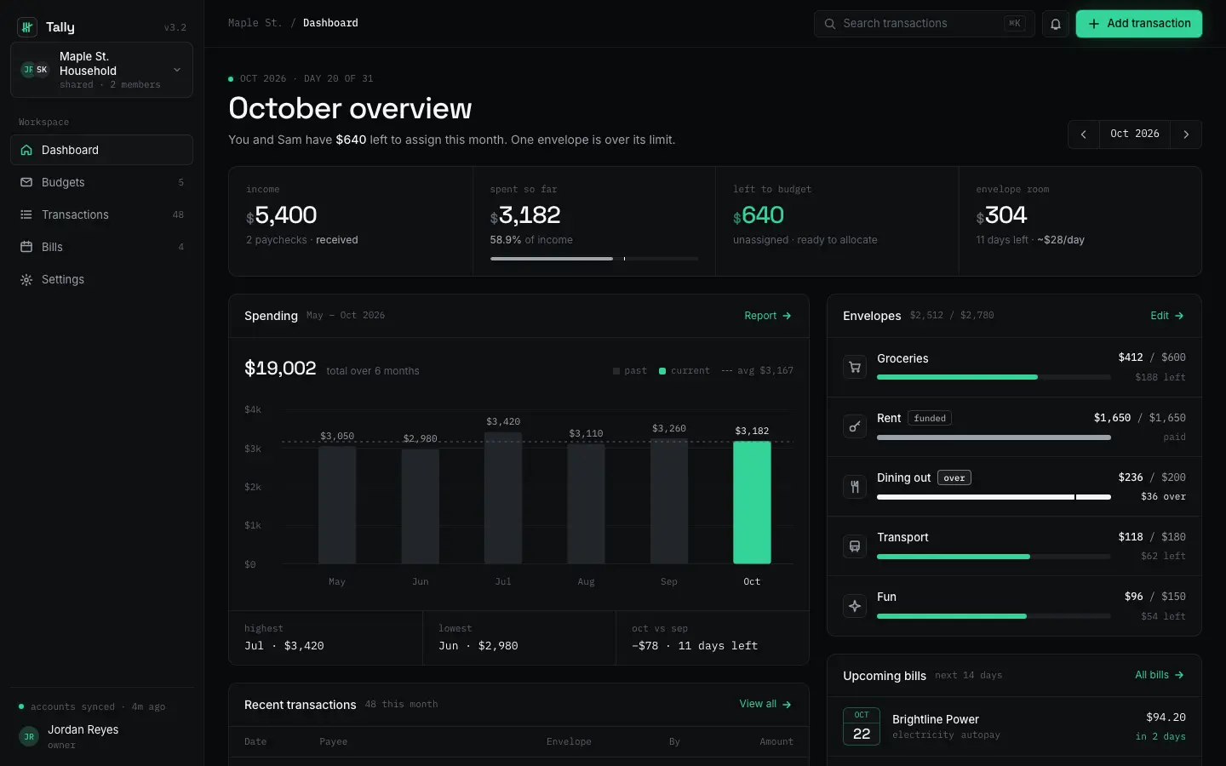This screenshot has height=766, width=1226.
Task: Open Settings in sidebar
Action: (x=101, y=279)
